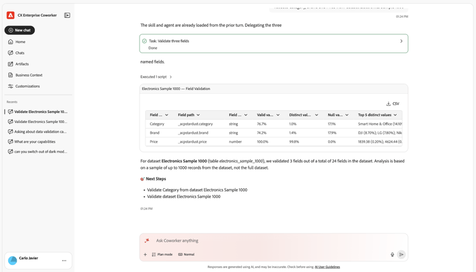Click _acpstardust.price field path cell

click(x=192, y=141)
